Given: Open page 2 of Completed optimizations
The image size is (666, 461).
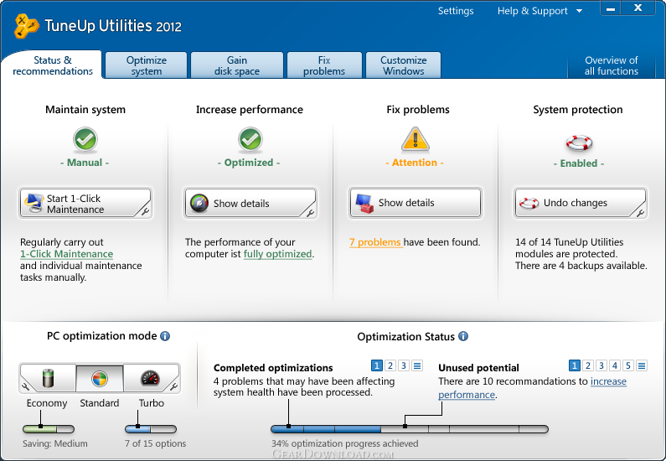Looking at the screenshot, I should point(390,365).
